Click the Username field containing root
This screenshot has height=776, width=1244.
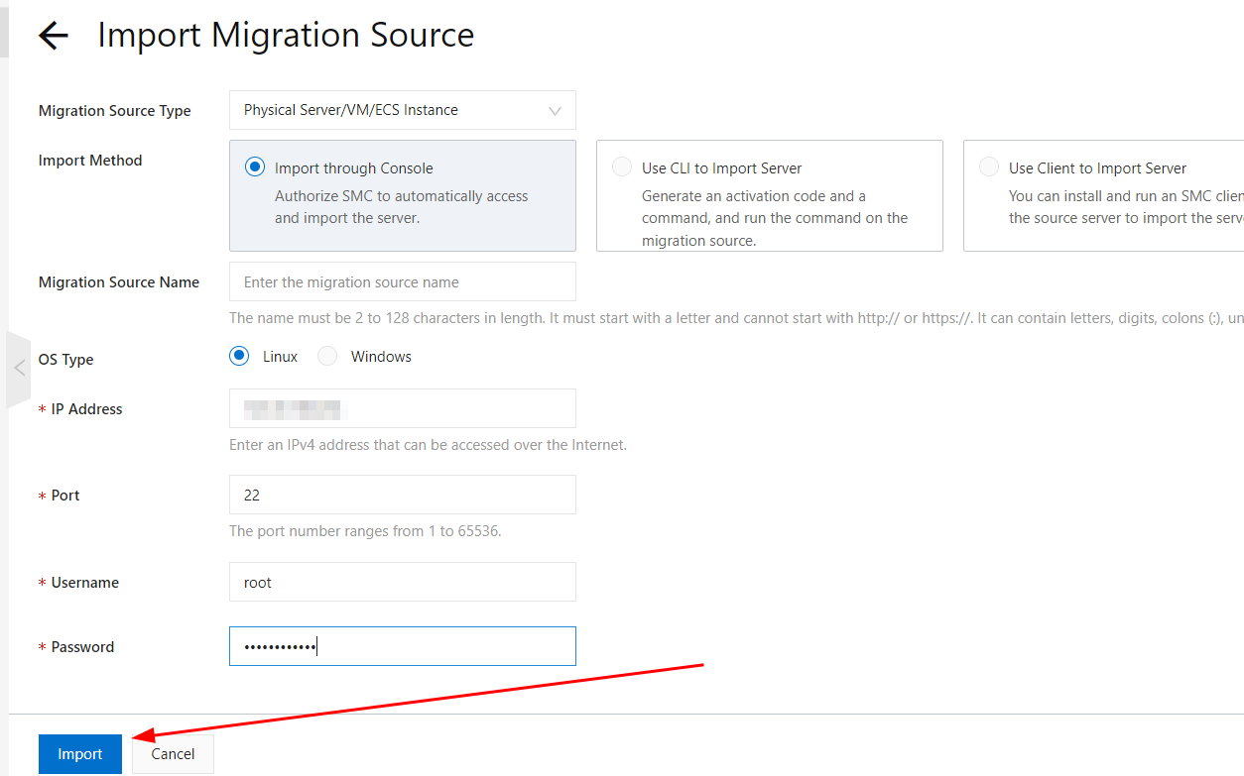point(402,582)
